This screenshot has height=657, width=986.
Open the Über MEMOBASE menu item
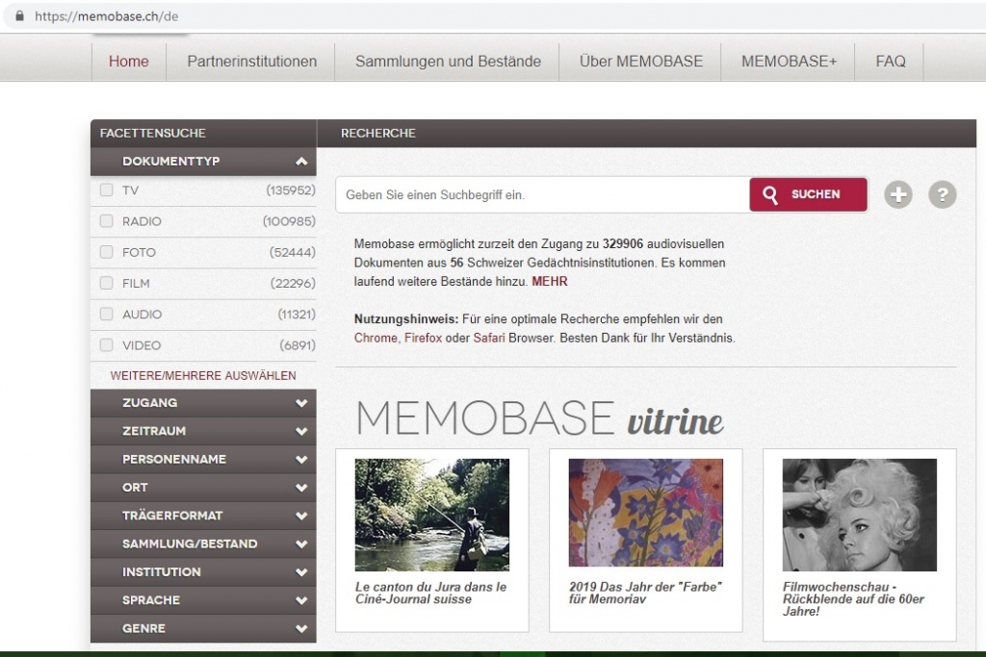point(640,62)
